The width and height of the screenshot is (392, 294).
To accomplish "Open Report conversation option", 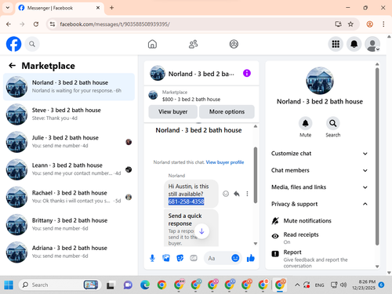I will coord(320,259).
